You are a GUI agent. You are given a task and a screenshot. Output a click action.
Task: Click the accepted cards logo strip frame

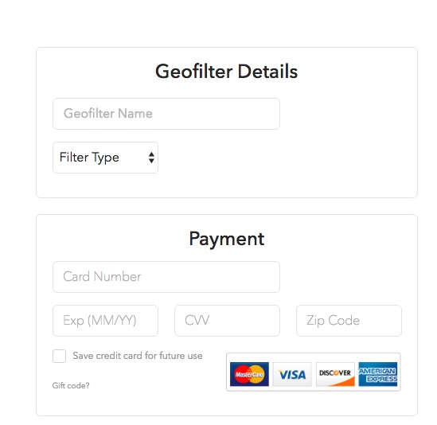tap(314, 372)
